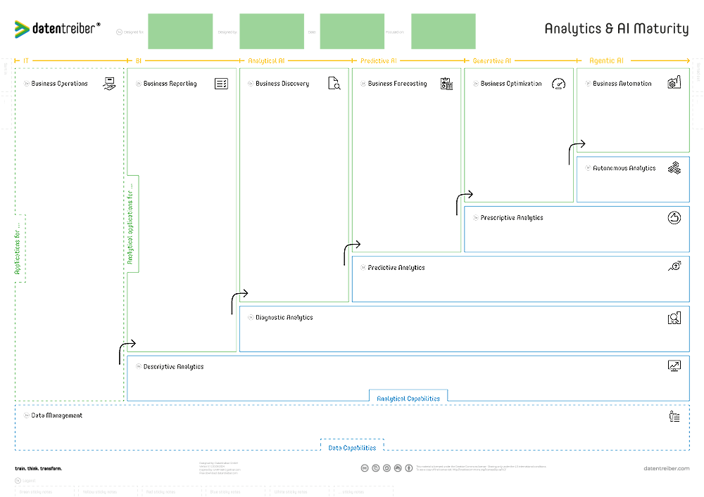Click the Business Operations heading

(60, 84)
